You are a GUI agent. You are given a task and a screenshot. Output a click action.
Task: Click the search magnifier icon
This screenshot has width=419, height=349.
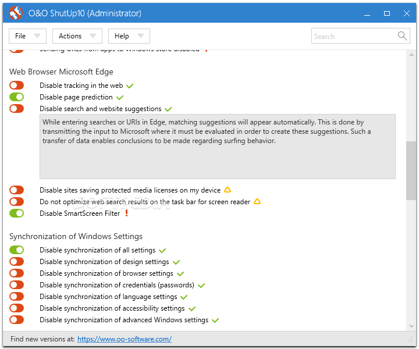tap(402, 35)
